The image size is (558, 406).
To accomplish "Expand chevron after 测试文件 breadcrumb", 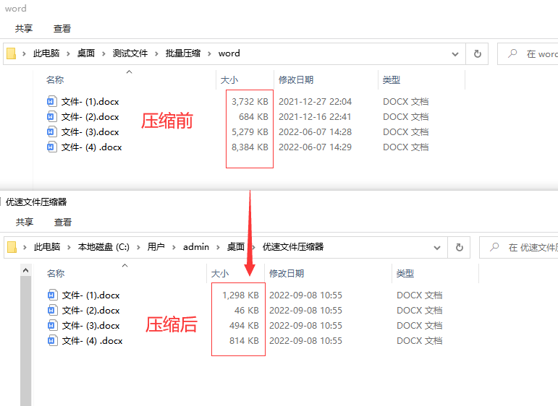I will (x=156, y=53).
